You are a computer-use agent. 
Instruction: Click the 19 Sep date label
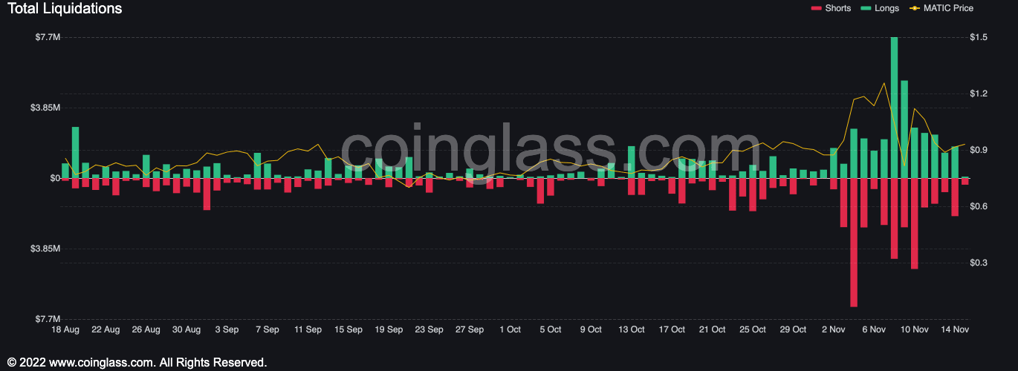pyautogui.click(x=389, y=329)
